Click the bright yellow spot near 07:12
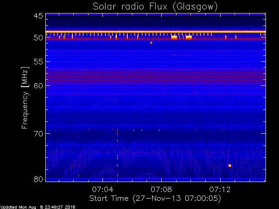This screenshot has width=279, height=209. coord(230,165)
